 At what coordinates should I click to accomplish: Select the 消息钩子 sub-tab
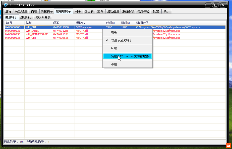[x=11, y=17]
